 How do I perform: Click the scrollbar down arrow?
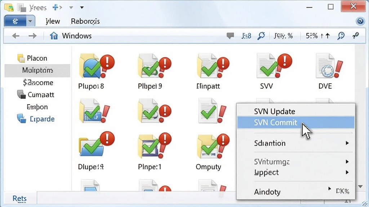click(360, 187)
